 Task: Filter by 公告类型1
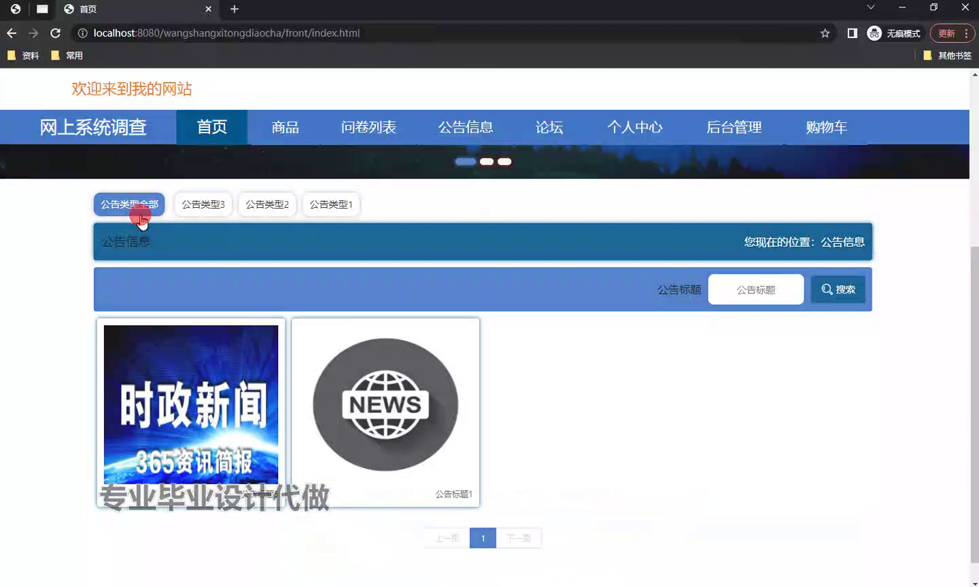click(x=331, y=204)
